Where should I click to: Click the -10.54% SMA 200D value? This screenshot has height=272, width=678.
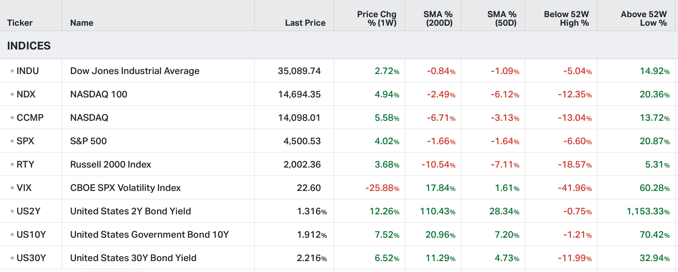[x=438, y=164]
